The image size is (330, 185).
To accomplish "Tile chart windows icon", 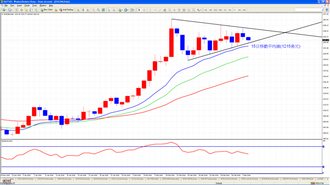I will pyautogui.click(x=103, y=10).
